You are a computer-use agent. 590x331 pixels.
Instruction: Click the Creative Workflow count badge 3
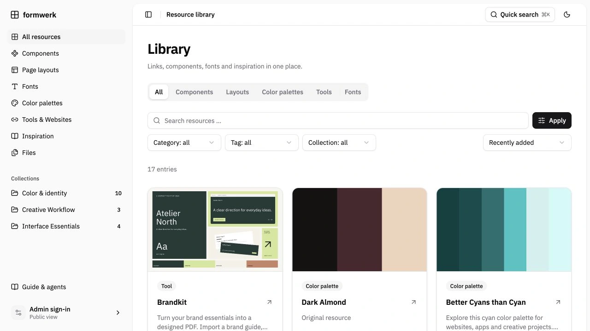(118, 210)
